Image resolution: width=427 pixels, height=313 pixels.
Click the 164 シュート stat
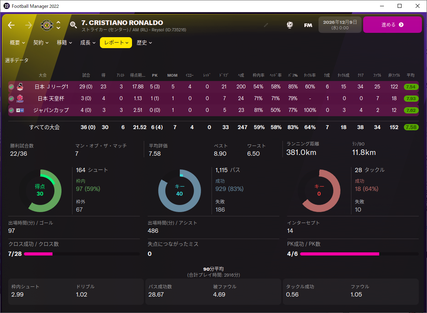pyautogui.click(x=92, y=170)
